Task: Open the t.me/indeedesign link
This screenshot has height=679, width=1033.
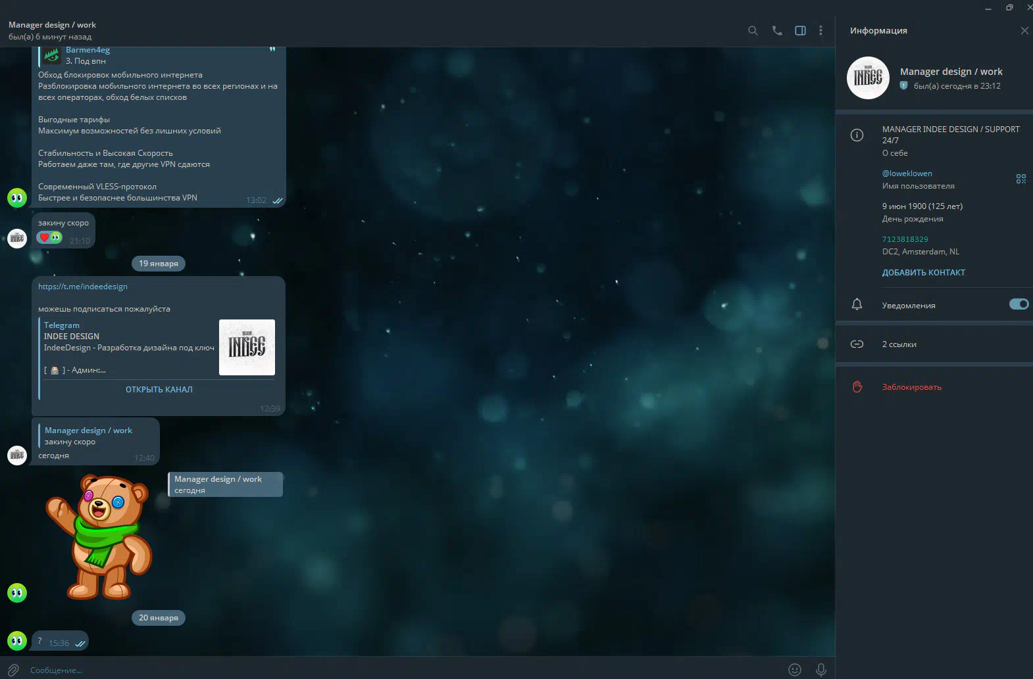Action: pyautogui.click(x=83, y=287)
